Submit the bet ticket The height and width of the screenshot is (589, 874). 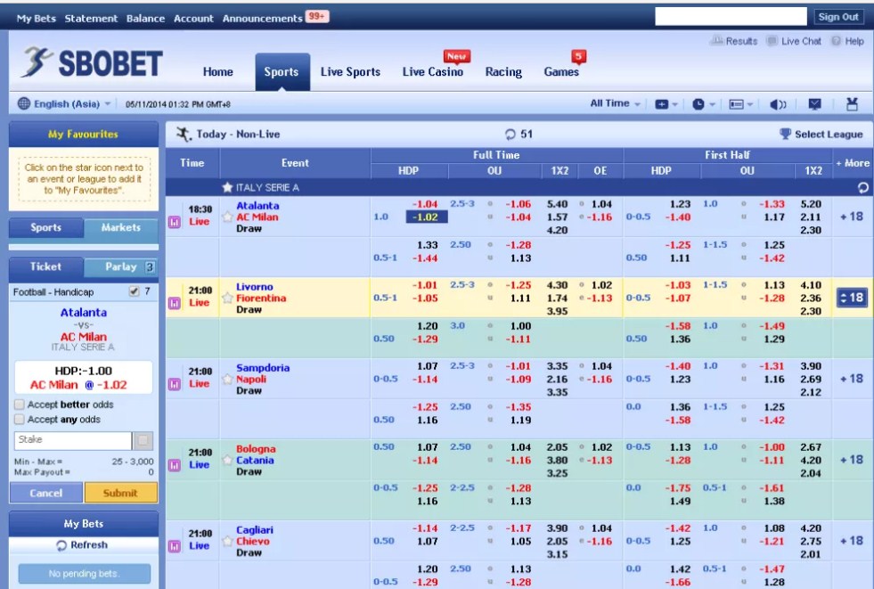[x=120, y=493]
